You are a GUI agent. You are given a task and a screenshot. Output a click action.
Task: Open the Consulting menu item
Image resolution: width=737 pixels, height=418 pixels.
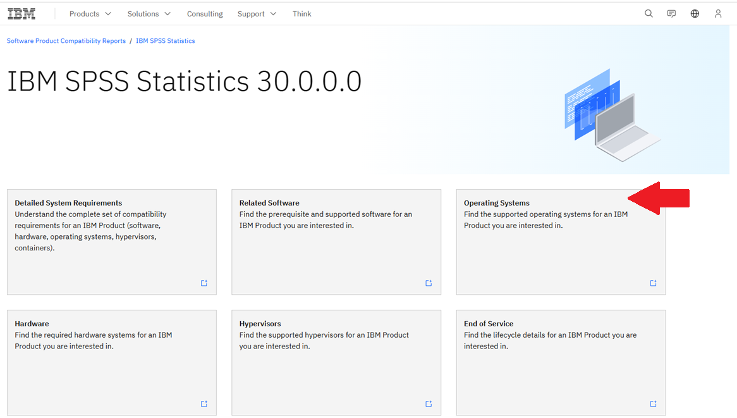click(205, 14)
